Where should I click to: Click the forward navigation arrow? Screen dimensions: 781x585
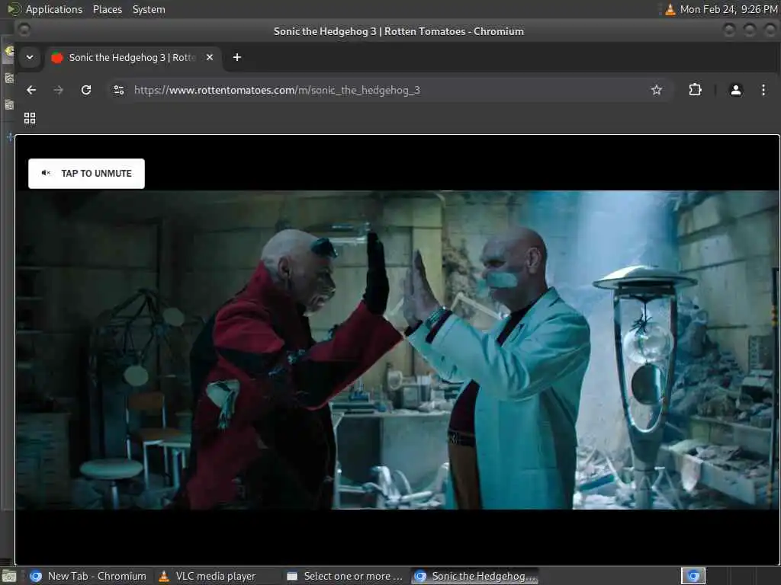click(x=58, y=90)
